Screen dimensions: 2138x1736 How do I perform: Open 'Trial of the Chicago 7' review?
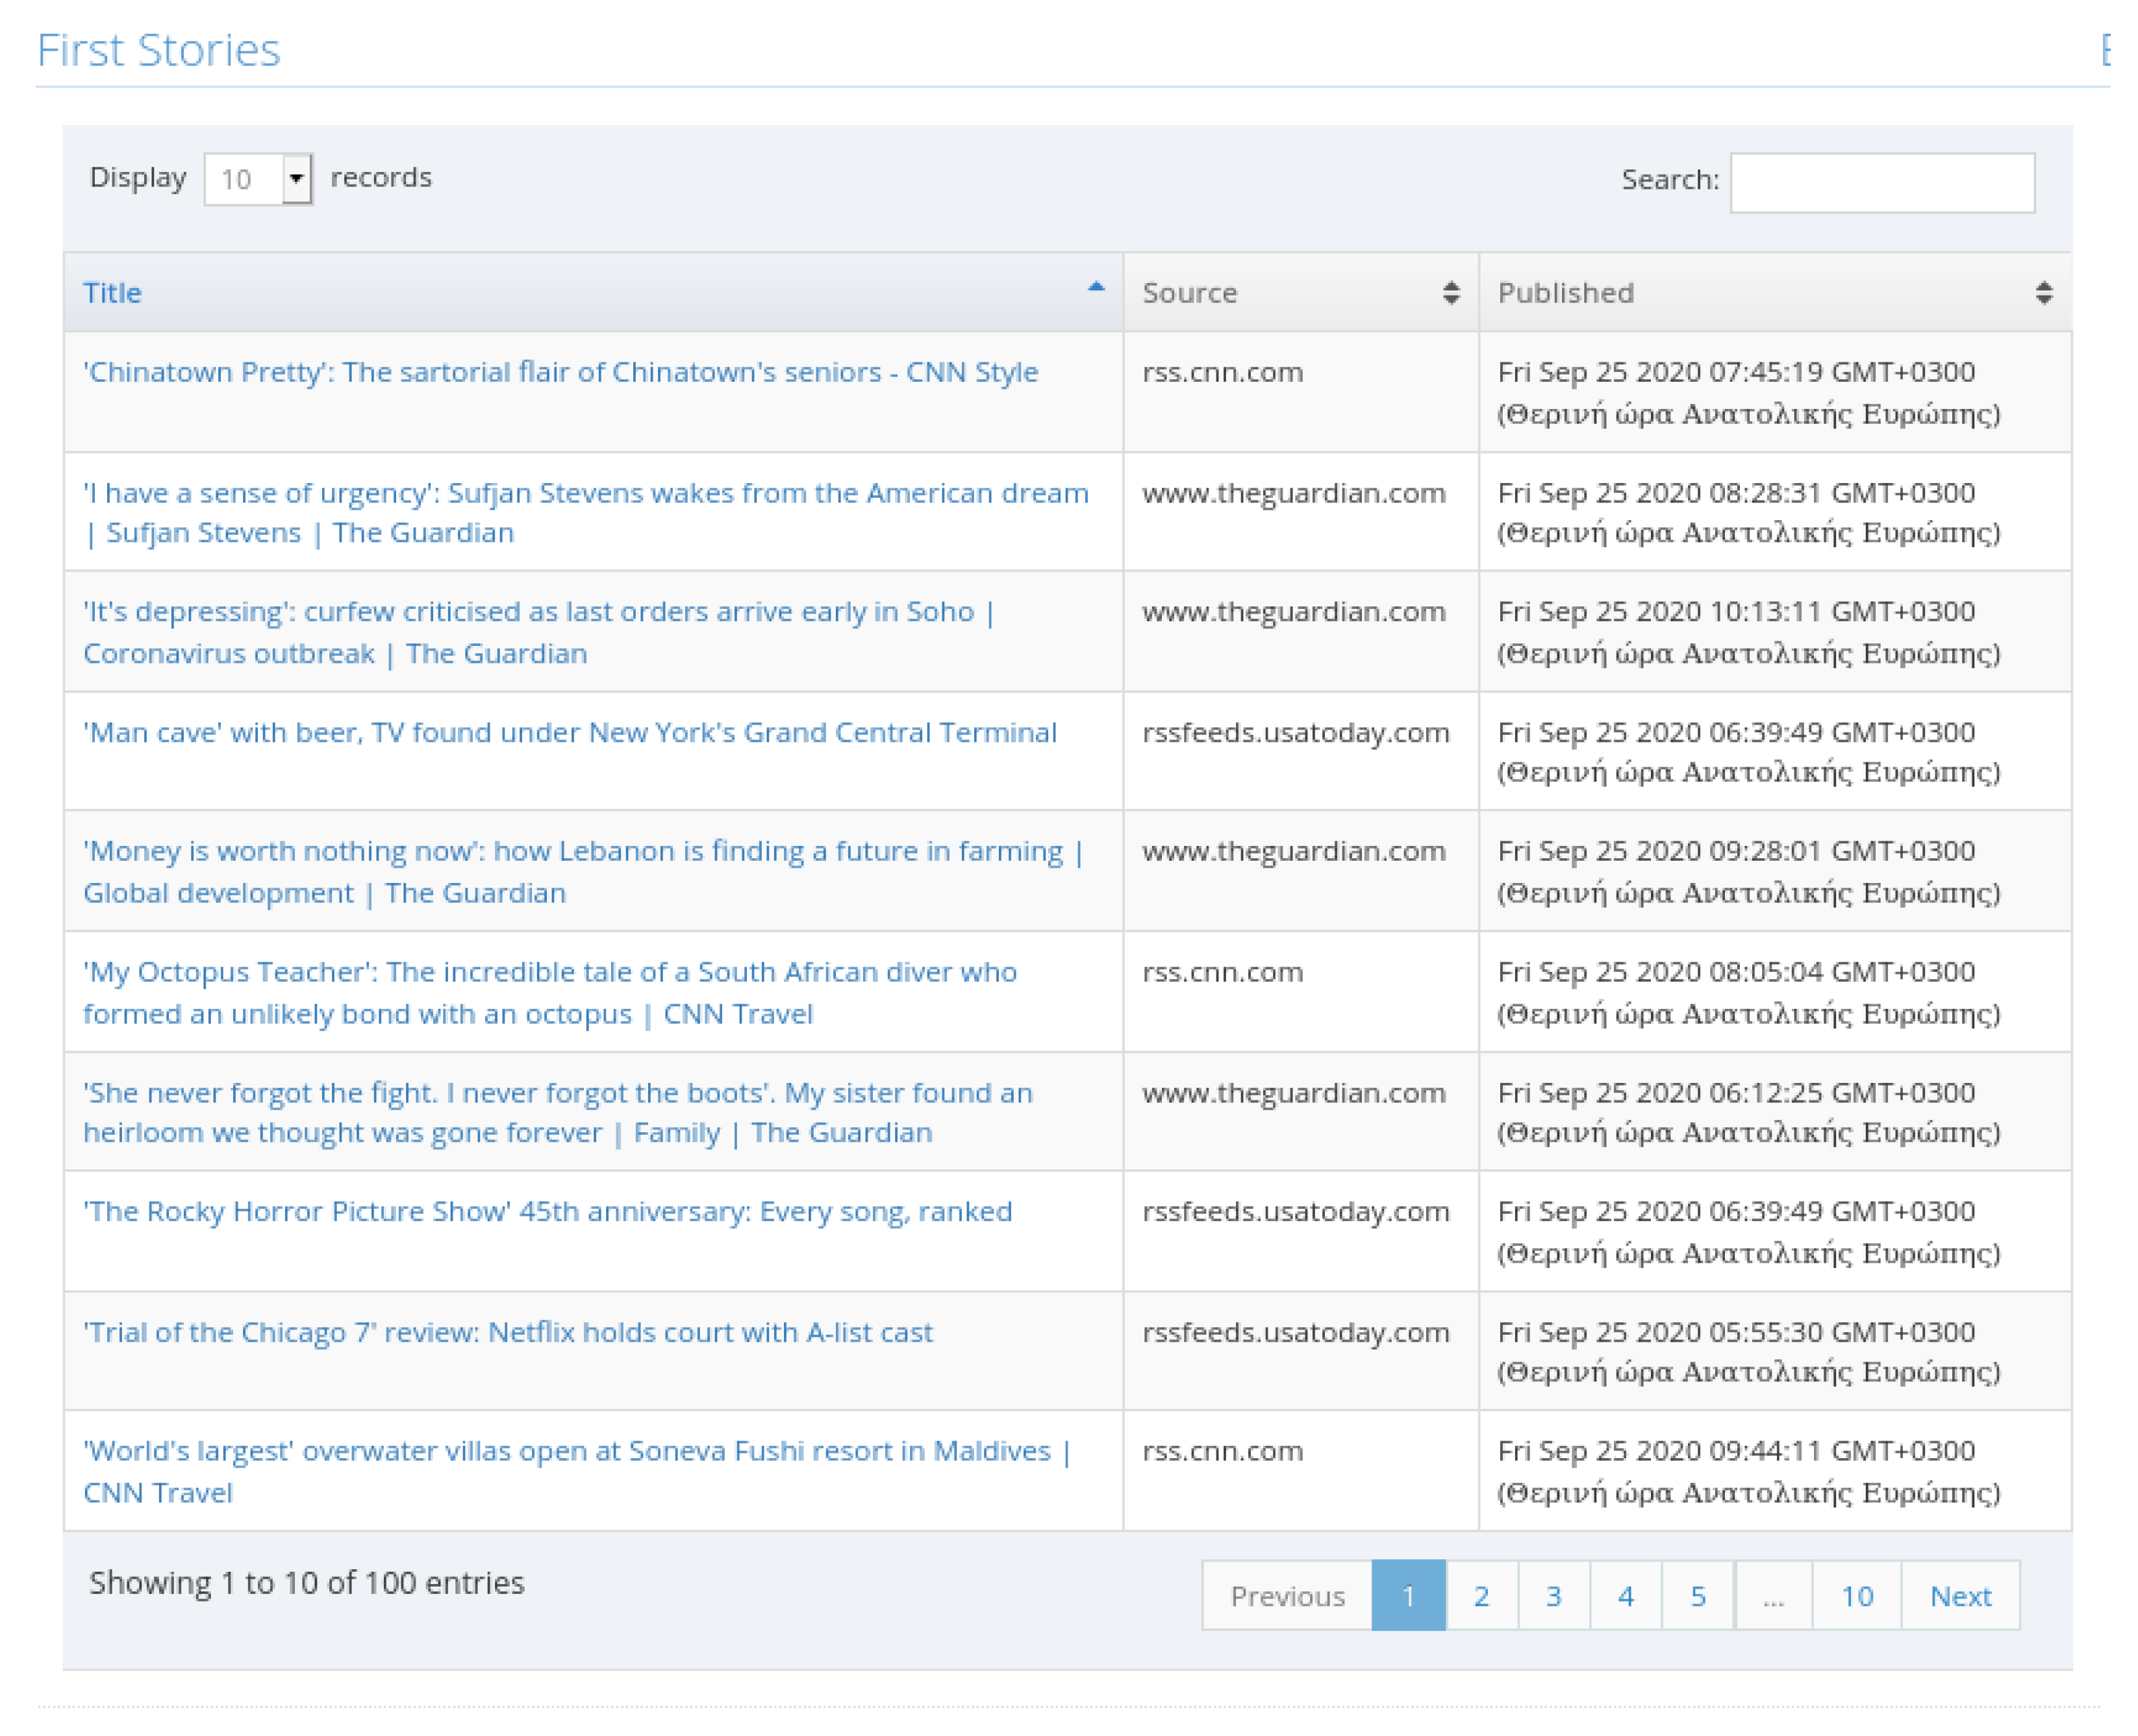(507, 1332)
